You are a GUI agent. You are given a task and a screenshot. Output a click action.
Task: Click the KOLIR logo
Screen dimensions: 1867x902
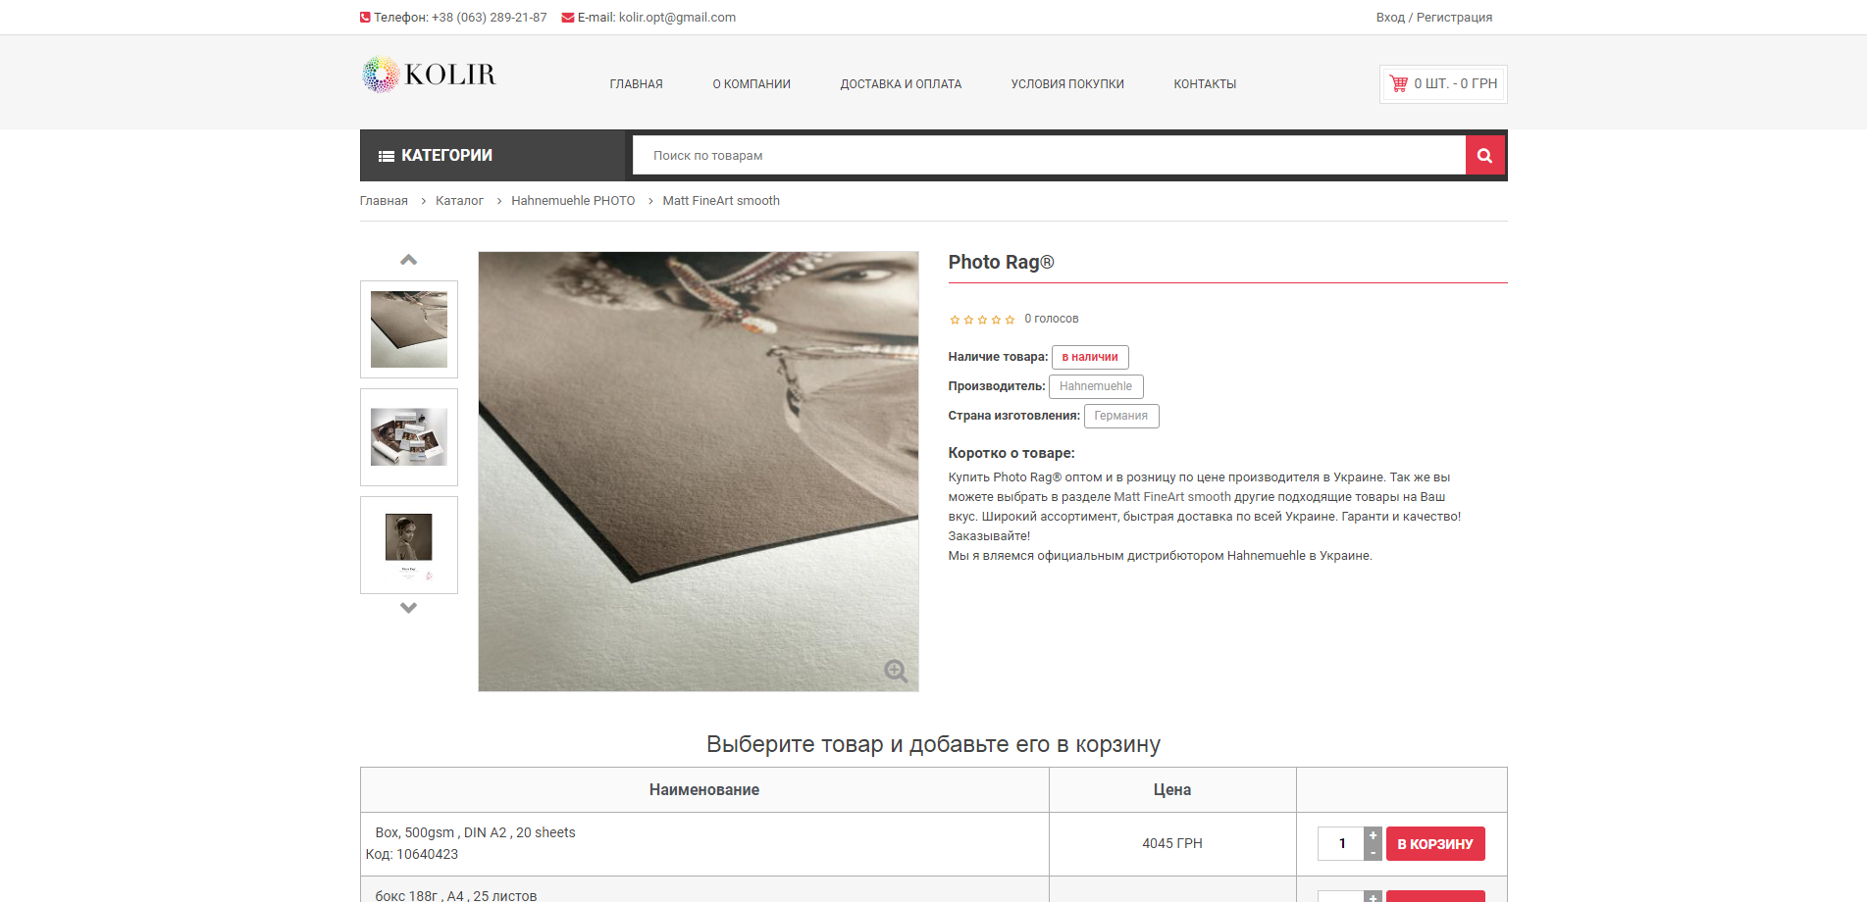coord(429,75)
